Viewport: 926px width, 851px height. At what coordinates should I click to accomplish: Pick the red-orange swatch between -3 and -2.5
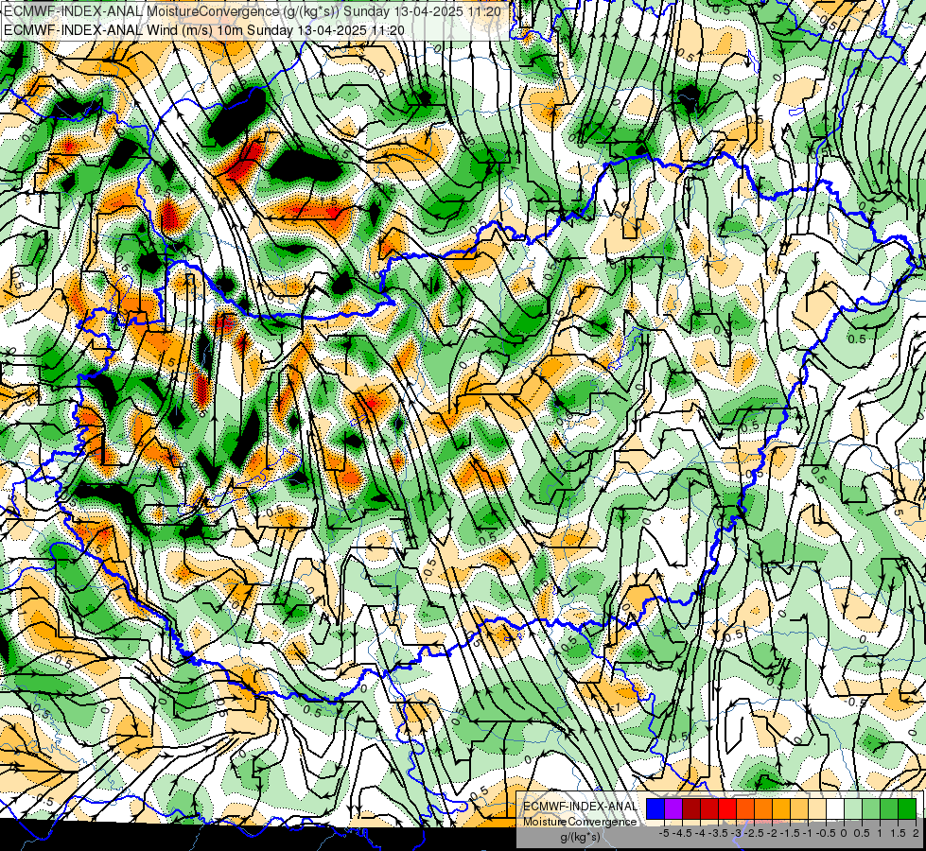745,808
